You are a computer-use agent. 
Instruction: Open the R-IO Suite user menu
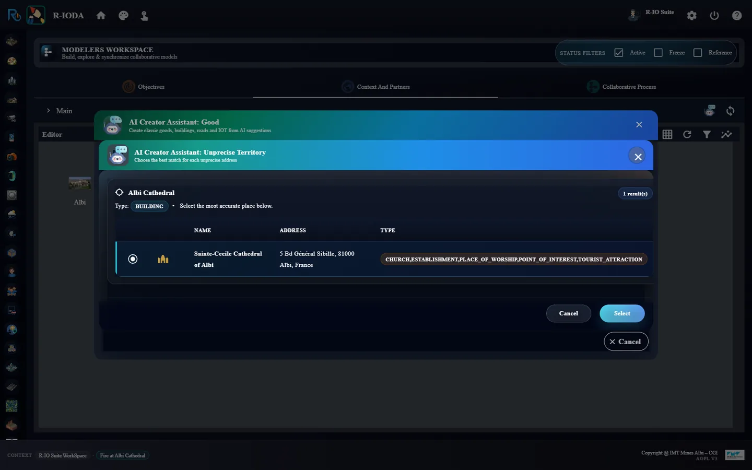pos(651,14)
